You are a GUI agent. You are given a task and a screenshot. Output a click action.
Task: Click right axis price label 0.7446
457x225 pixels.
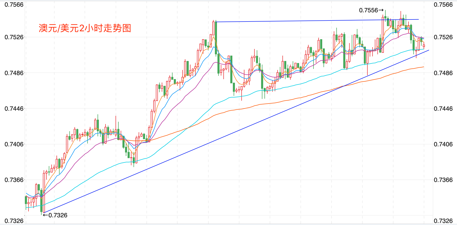coord(443,109)
